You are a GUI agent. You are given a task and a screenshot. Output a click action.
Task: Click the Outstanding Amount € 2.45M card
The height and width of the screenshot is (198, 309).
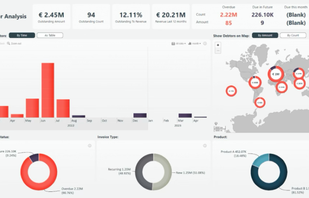51,17
